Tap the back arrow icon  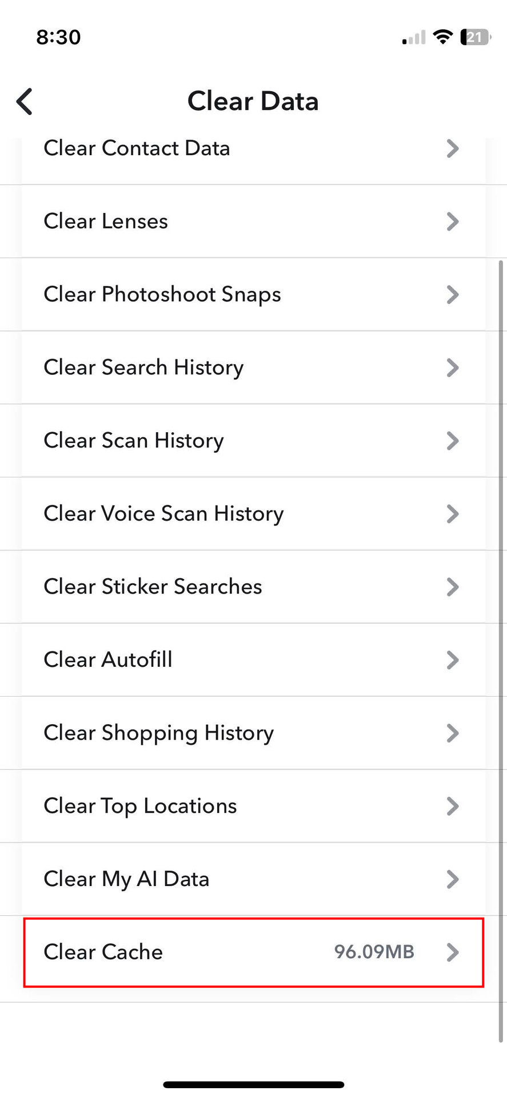[x=25, y=102]
